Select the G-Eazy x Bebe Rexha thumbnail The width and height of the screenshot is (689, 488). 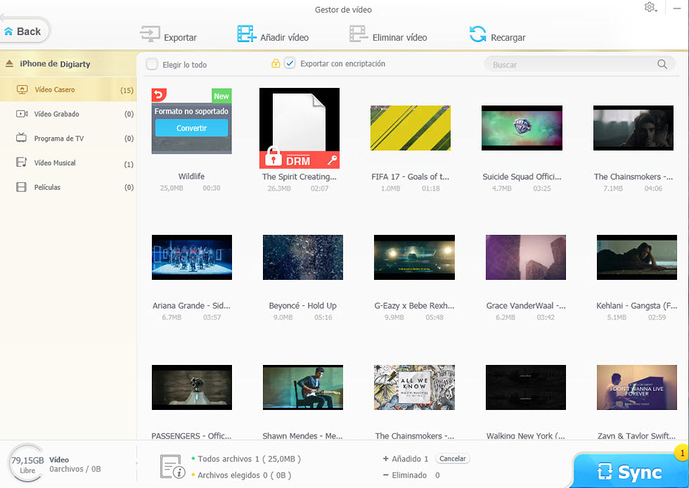(x=414, y=257)
